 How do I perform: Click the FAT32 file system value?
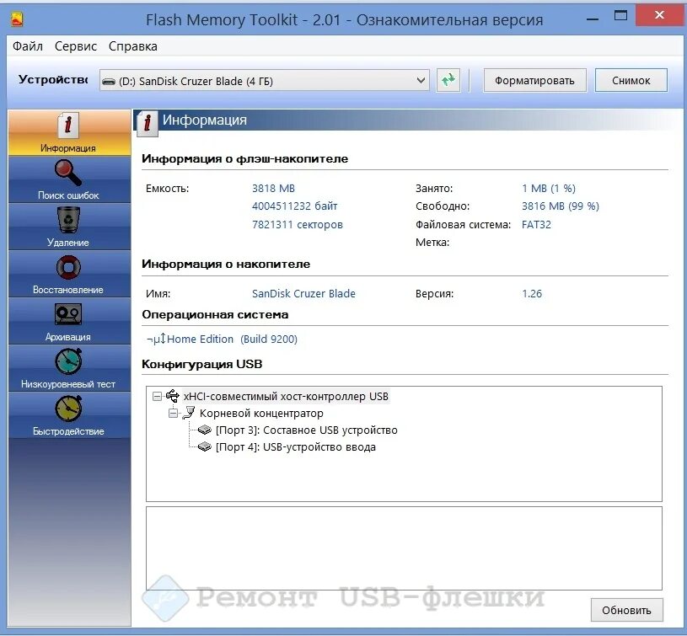pyautogui.click(x=536, y=225)
